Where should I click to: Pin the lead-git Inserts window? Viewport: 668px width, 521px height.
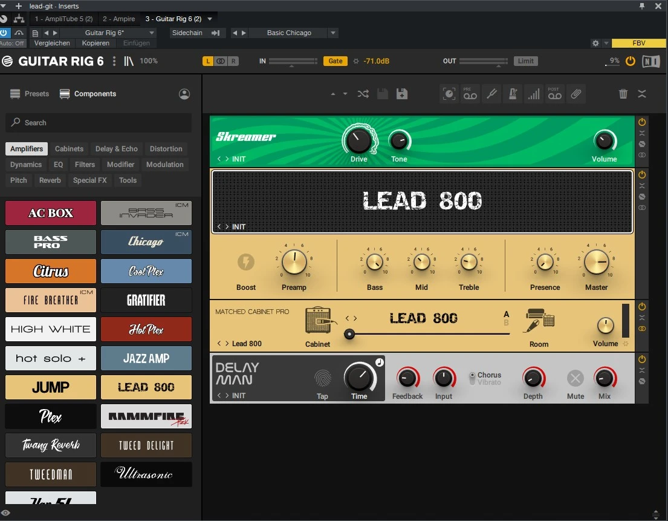[641, 6]
